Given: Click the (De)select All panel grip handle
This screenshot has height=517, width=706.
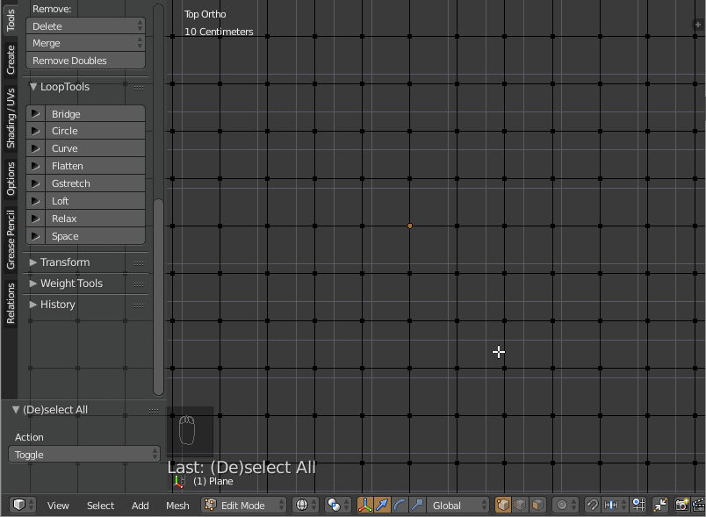Looking at the screenshot, I should (154, 411).
